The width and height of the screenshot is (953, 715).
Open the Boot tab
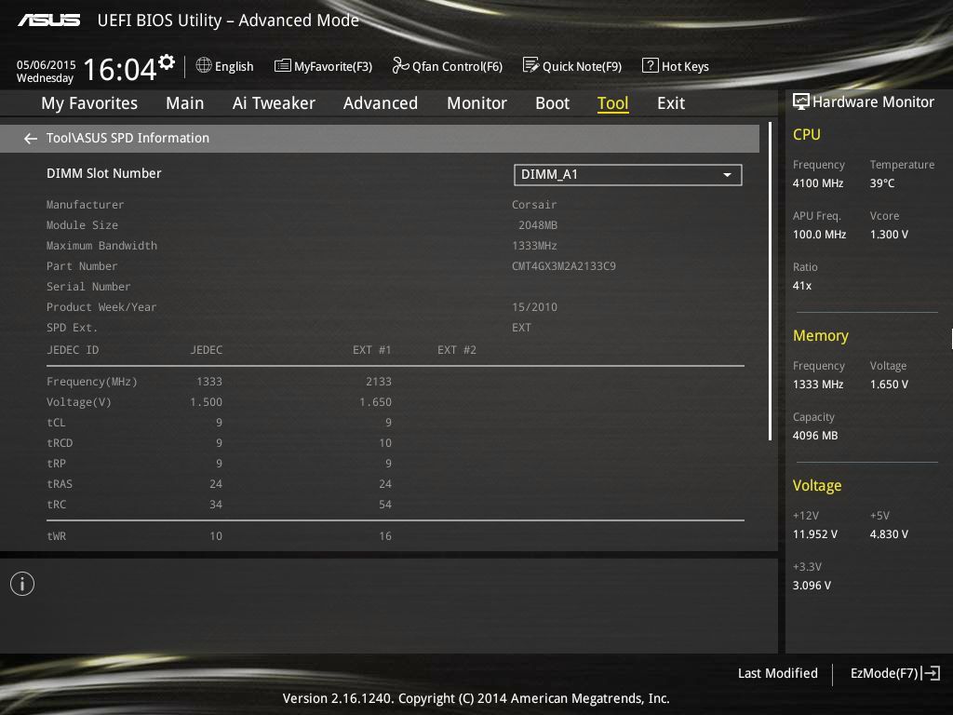(x=553, y=103)
